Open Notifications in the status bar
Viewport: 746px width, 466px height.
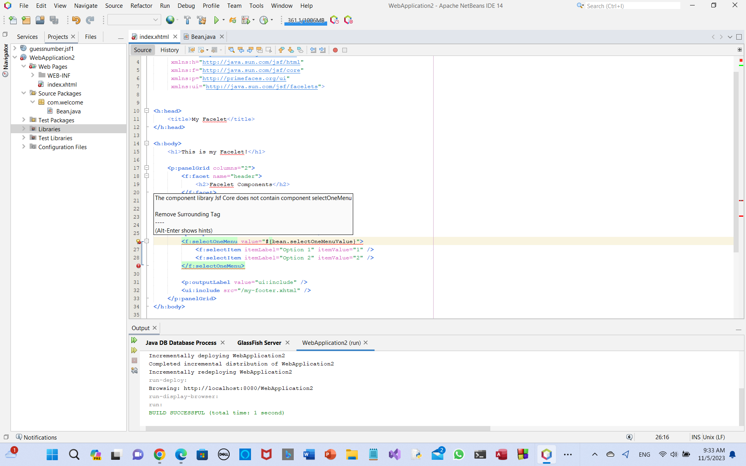pos(36,437)
